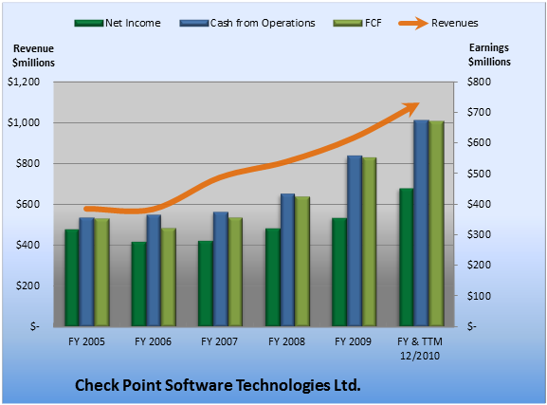Select the FY 2008 Cash from Operations bar

point(287,260)
